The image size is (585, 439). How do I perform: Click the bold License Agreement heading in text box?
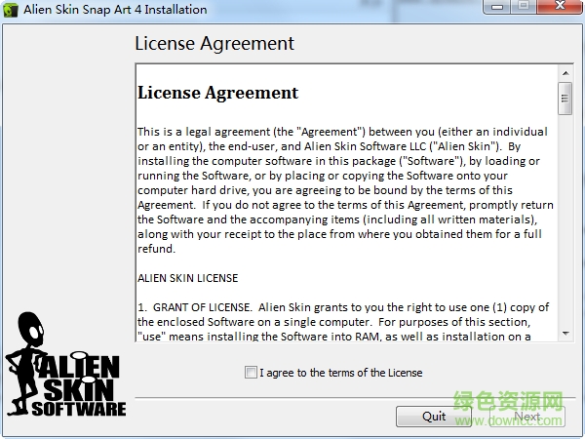click(x=217, y=93)
